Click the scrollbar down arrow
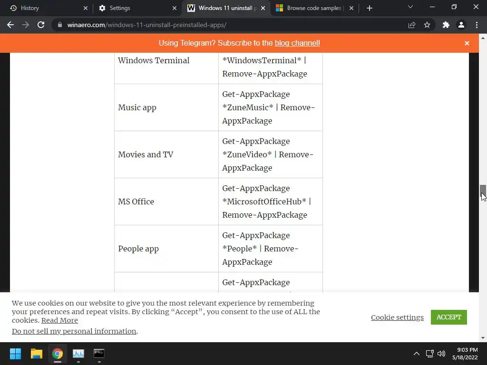 tap(483, 338)
